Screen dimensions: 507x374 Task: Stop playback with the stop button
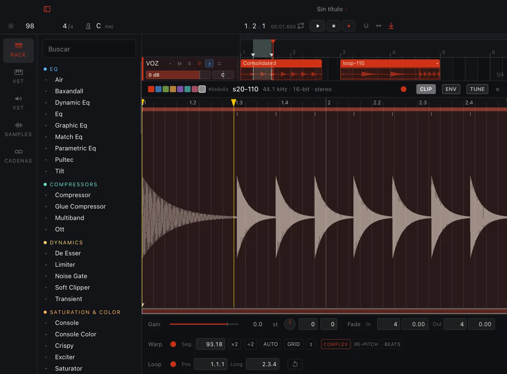334,26
